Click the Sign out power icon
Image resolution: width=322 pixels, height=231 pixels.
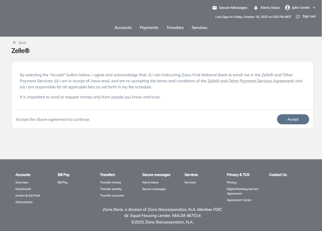[x=298, y=16]
